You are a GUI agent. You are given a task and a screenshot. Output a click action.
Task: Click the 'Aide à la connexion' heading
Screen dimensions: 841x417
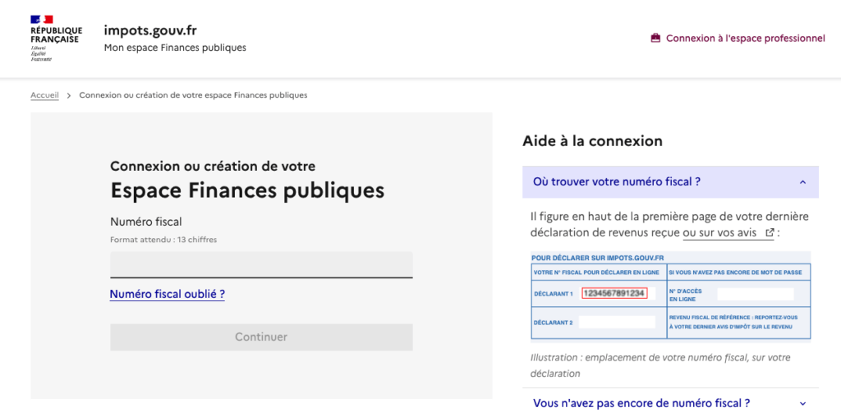(592, 141)
